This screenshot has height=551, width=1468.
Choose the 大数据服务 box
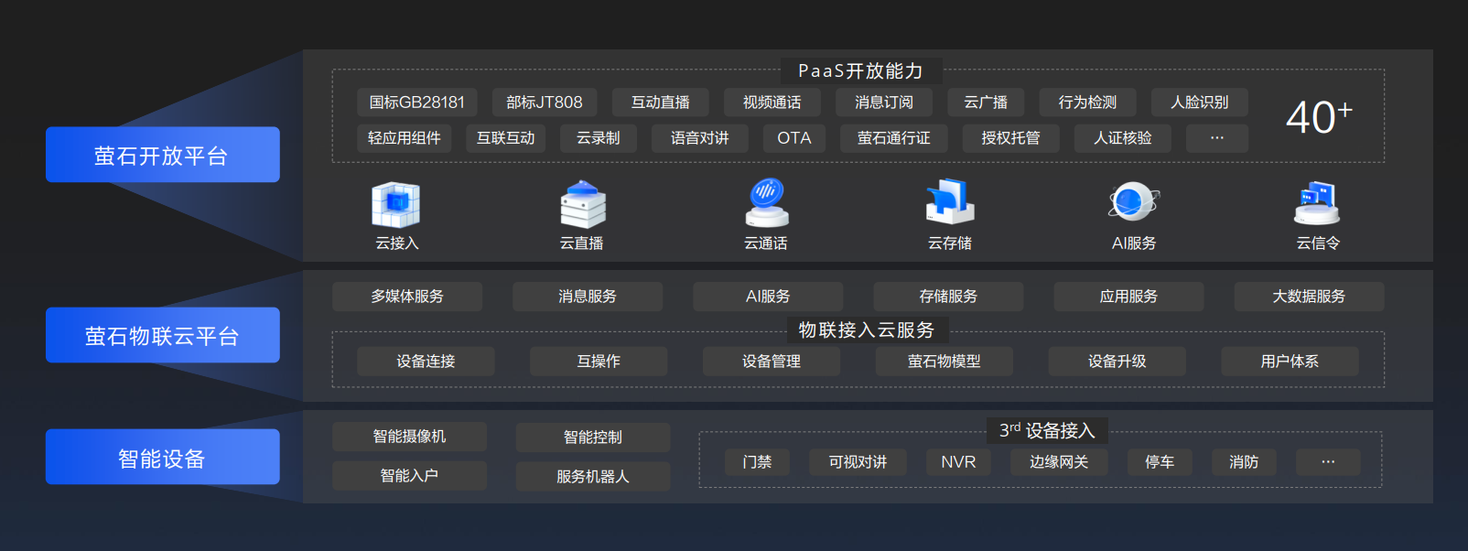pyautogui.click(x=1309, y=297)
